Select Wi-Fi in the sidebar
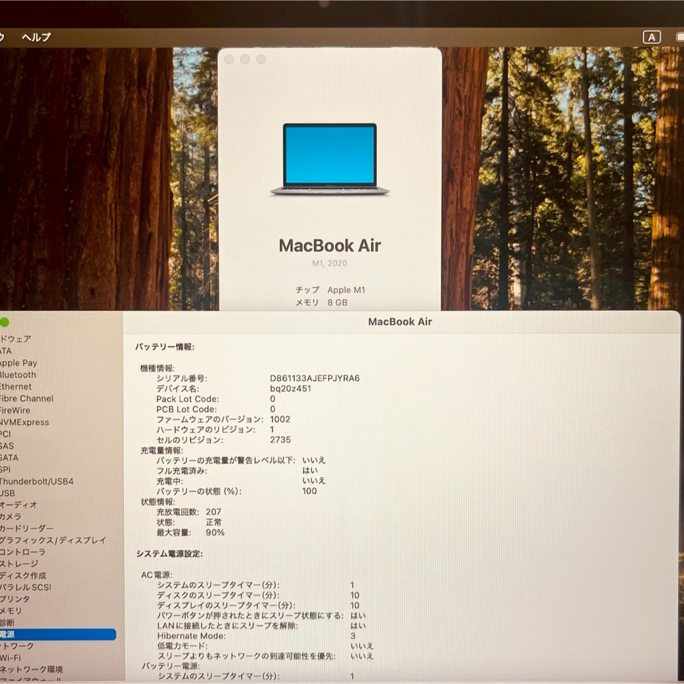 [x=11, y=658]
